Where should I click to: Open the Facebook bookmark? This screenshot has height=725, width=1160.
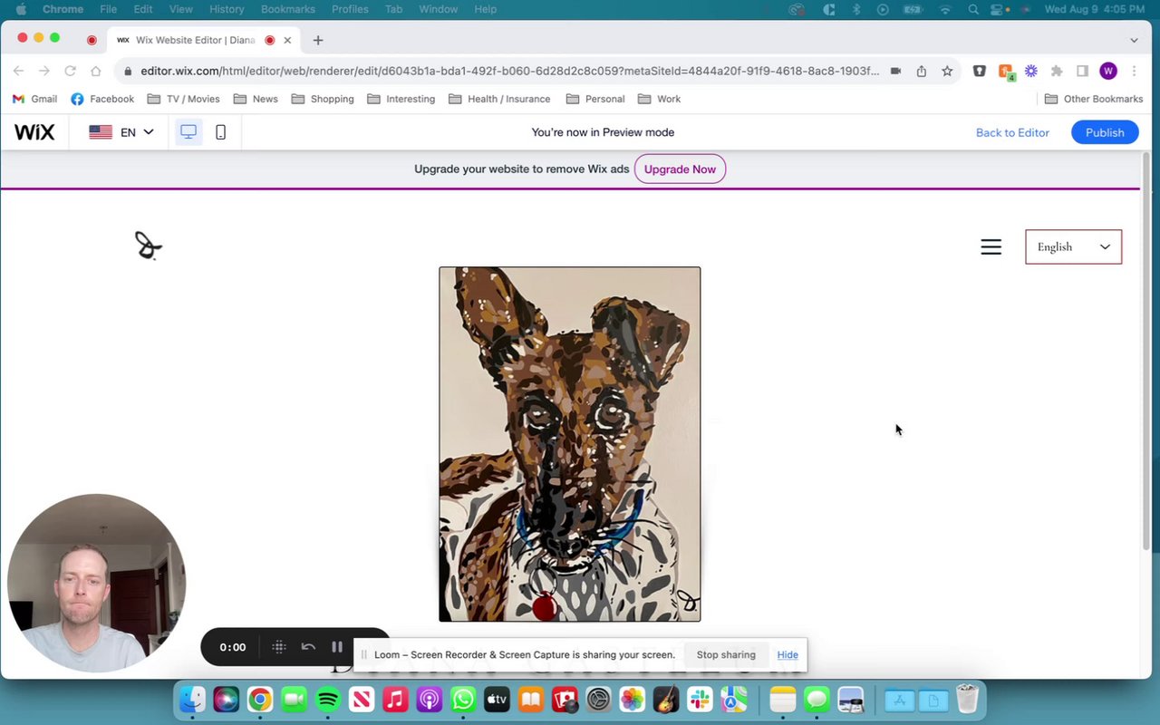[102, 99]
